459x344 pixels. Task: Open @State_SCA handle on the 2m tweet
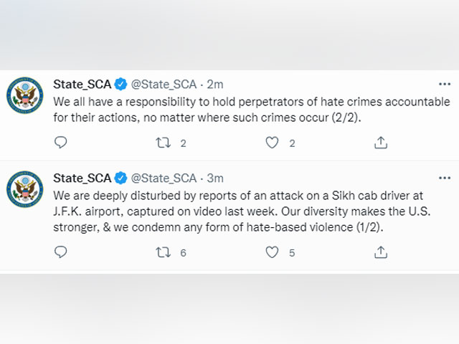(164, 85)
